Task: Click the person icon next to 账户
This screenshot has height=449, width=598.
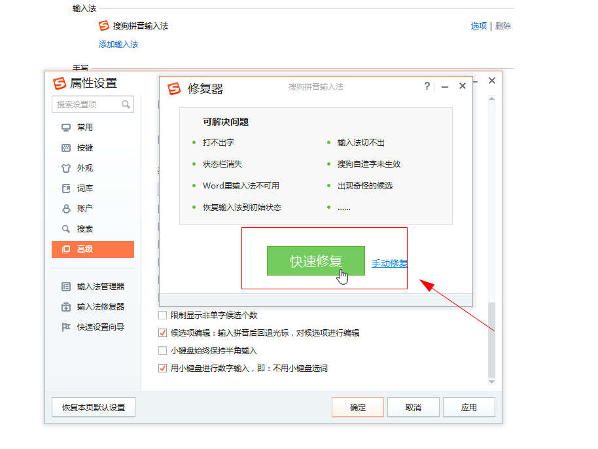Action: point(66,209)
